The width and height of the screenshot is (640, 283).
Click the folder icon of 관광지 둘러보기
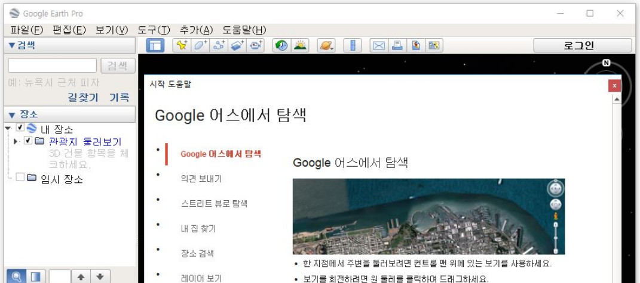(x=39, y=141)
